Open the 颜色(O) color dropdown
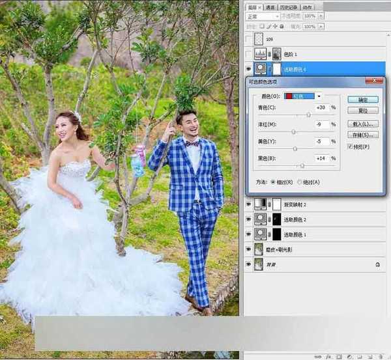 coord(319,96)
